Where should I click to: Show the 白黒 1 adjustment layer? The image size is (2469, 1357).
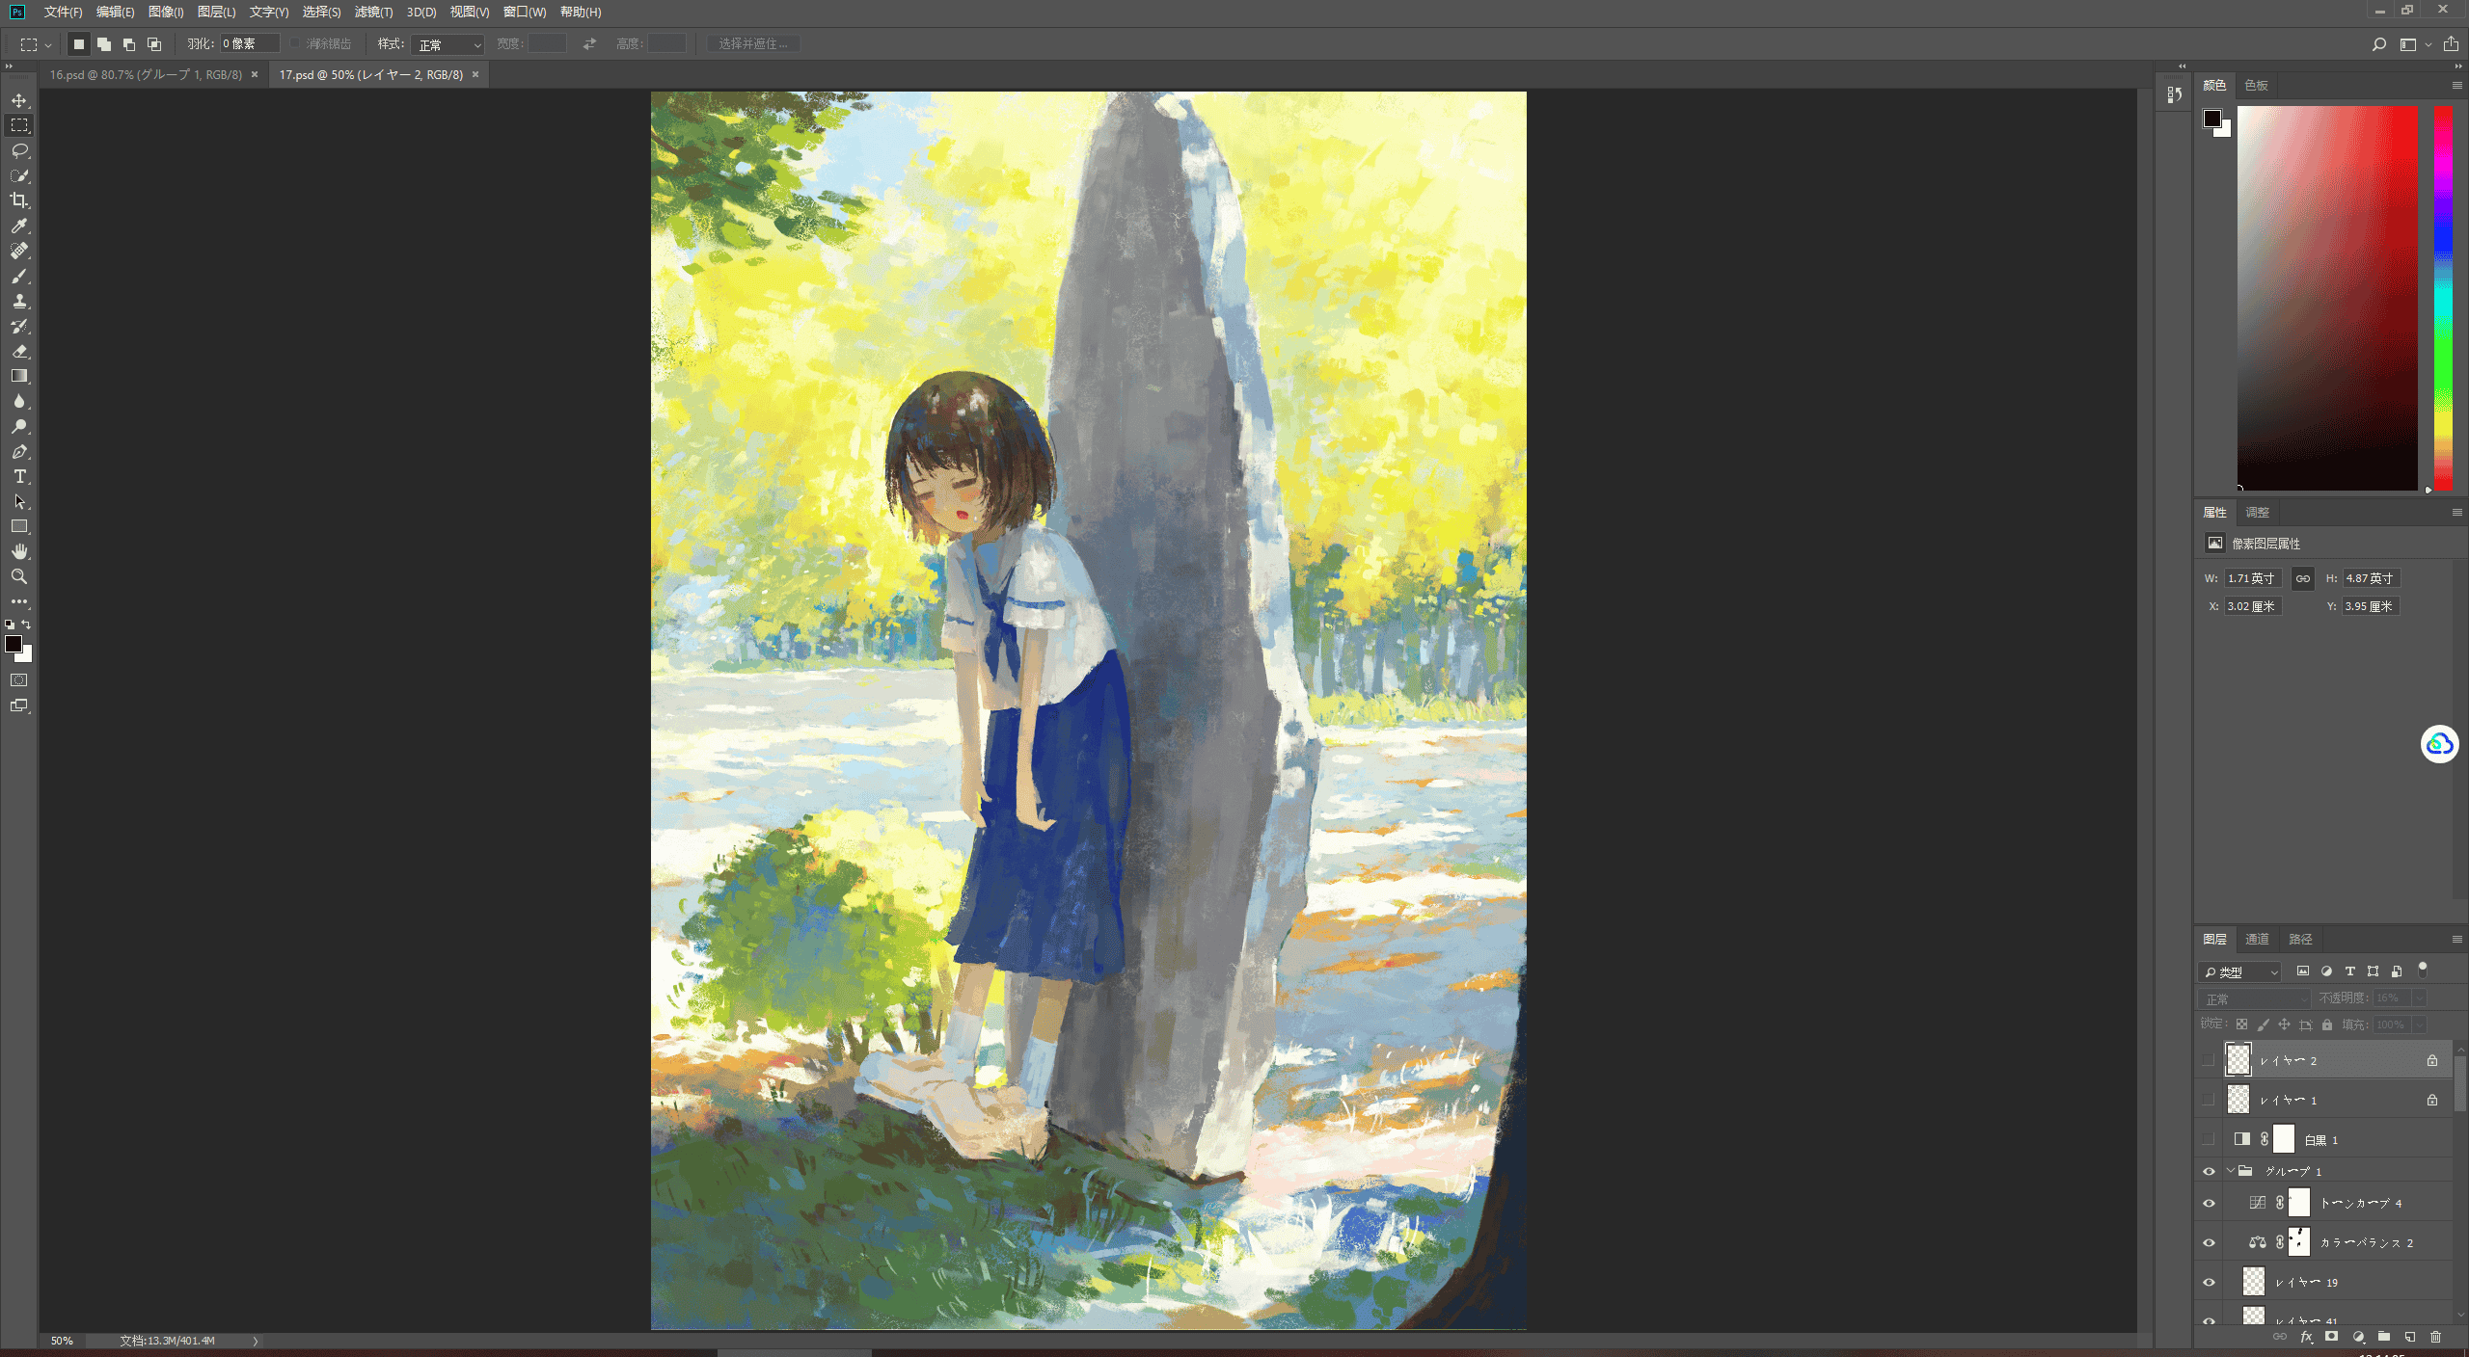[2209, 1139]
